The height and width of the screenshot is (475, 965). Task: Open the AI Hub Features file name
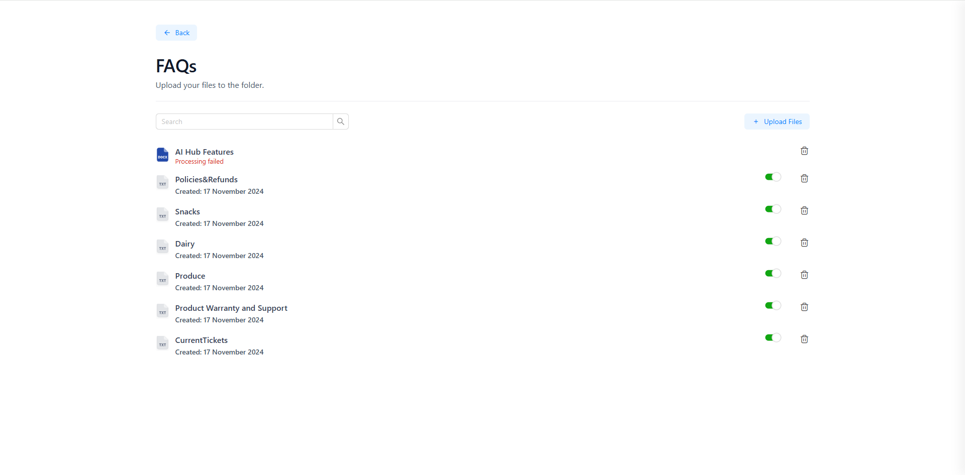204,152
